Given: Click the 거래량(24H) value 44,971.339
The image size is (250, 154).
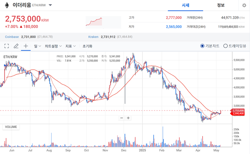Looking at the screenshot, I should click(230, 17).
